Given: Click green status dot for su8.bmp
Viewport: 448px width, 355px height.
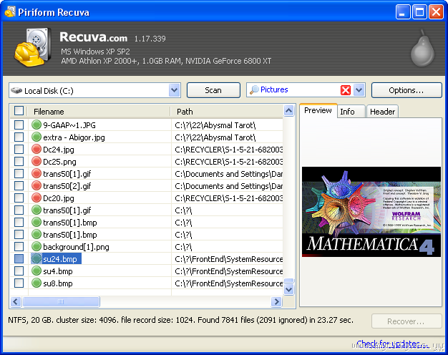Looking at the screenshot, I should [x=36, y=283].
